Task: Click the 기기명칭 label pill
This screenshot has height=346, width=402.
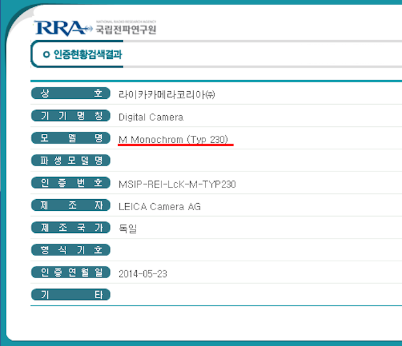Action: (x=71, y=116)
